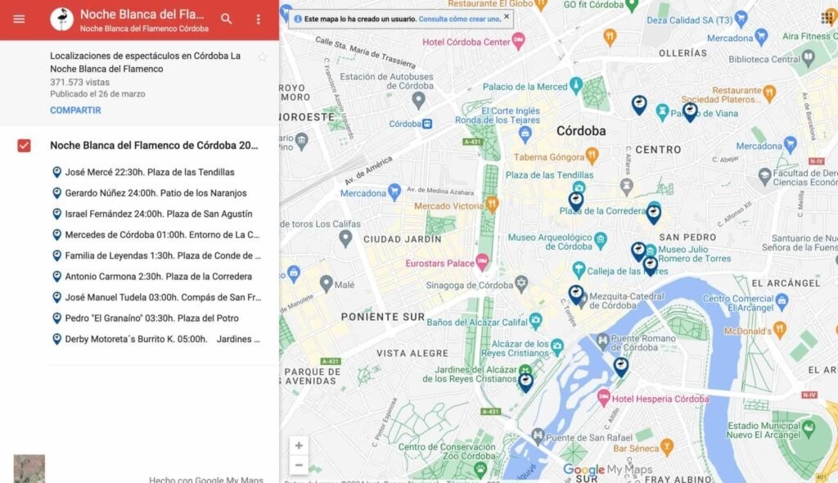Select Gerardo Núñez Patio de los Naranjos
The height and width of the screenshot is (483, 838).
155,193
